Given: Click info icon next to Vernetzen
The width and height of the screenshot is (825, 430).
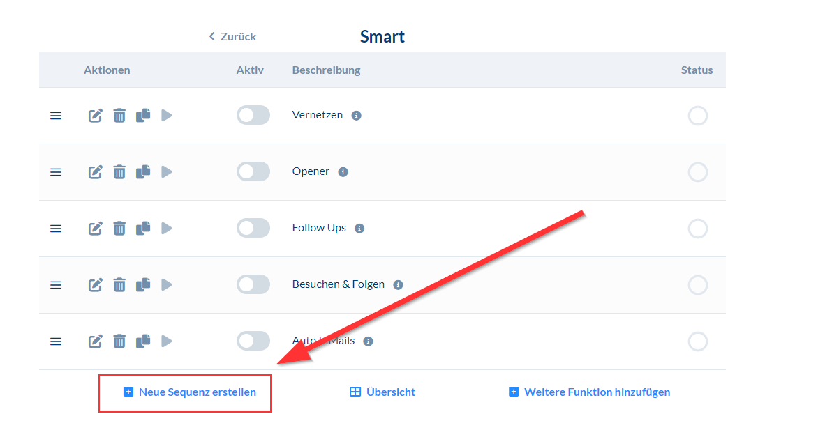Looking at the screenshot, I should tap(356, 116).
